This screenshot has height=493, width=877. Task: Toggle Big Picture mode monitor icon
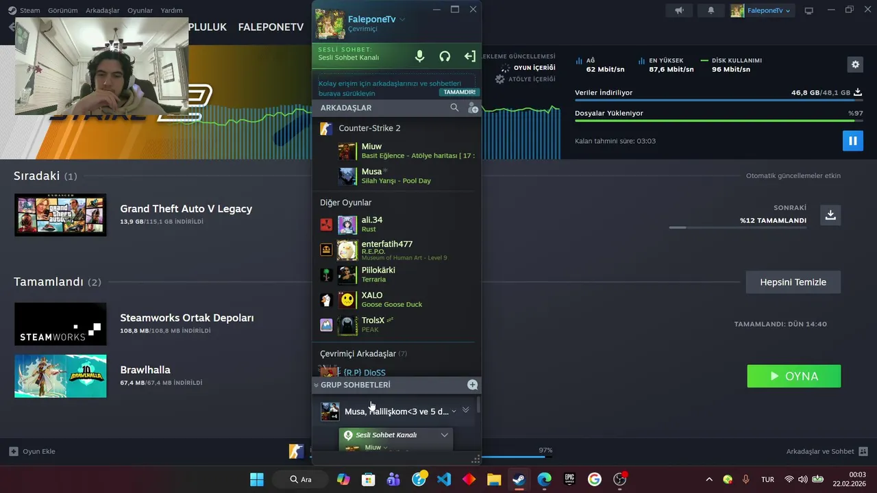(809, 10)
